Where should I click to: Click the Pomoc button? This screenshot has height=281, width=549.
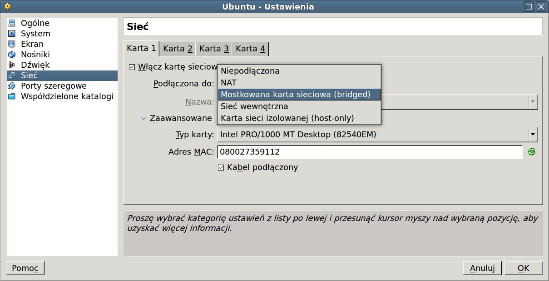point(25,268)
